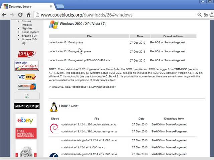Click the translate icon in address bar
Viewport: 214px width, 160px height.
click(x=206, y=15)
